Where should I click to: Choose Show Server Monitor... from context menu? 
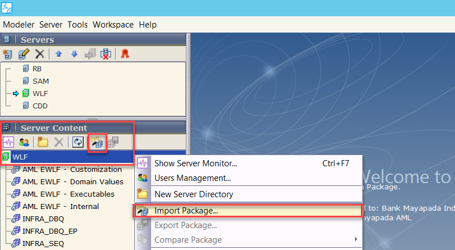click(249, 163)
